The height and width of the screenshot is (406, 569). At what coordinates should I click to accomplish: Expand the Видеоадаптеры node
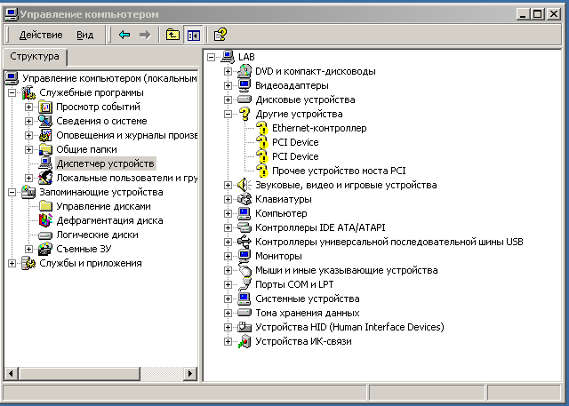[x=228, y=85]
